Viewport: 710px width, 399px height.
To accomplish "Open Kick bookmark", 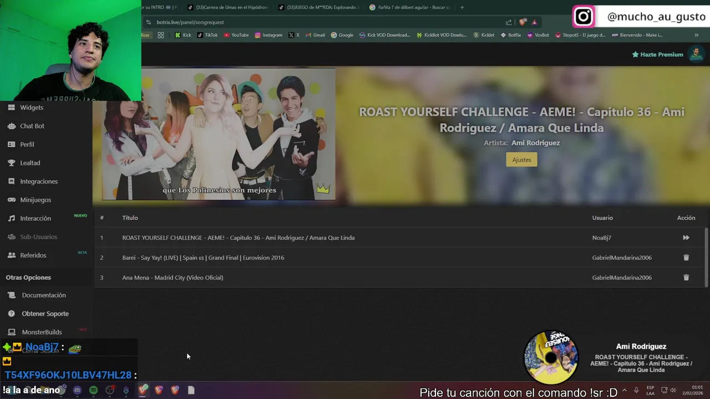I will (183, 35).
